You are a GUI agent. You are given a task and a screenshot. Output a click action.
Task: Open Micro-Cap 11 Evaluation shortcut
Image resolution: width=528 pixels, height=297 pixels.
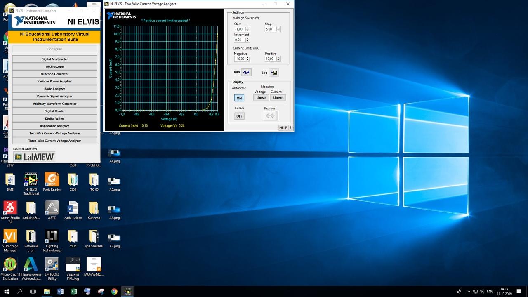10,269
